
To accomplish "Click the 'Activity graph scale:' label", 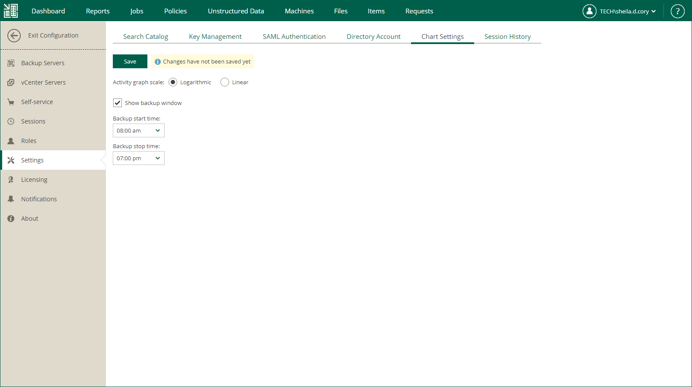I will 138,82.
